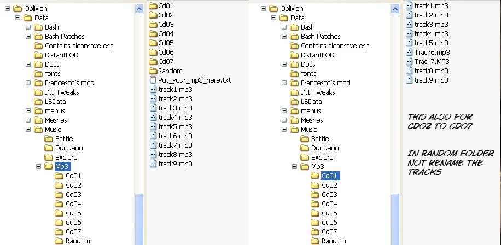Click the track5.mp3 icon in left file list
This screenshot has width=501, height=245.
coord(153,126)
